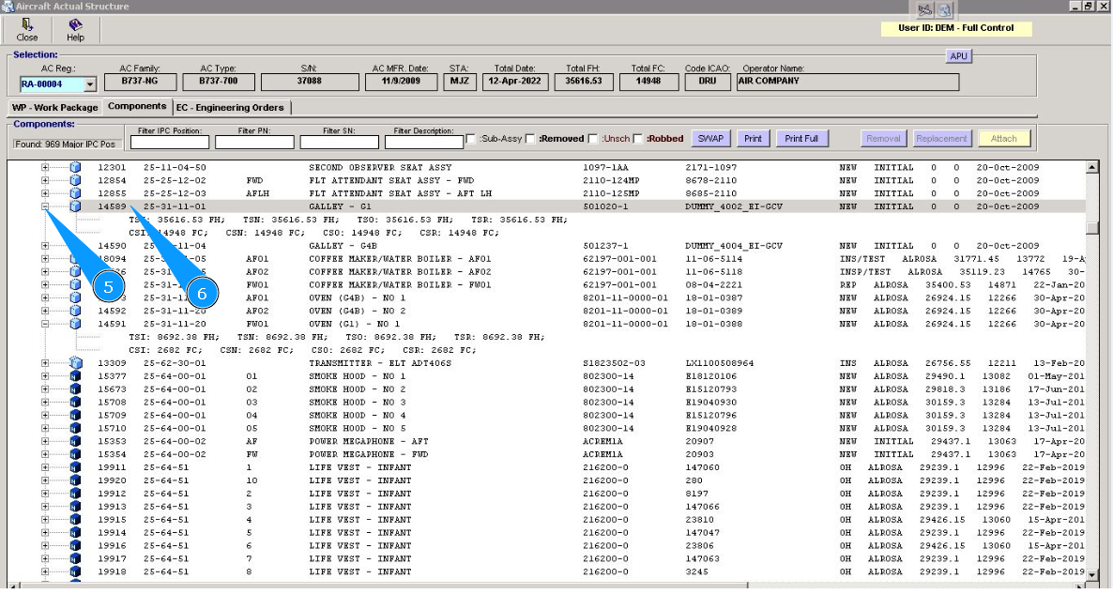Open the EC - Engineering Orders tab
This screenshot has height=594, width=1113.
(230, 107)
